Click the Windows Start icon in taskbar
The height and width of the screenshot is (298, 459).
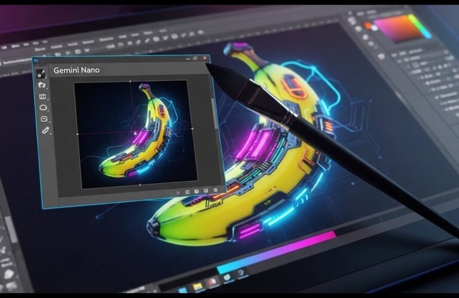[182, 289]
